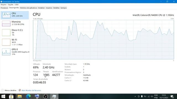The width and height of the screenshot is (177, 99).
Task: Collapse view with Menos detalhes
Action: pyautogui.click(x=9, y=90)
